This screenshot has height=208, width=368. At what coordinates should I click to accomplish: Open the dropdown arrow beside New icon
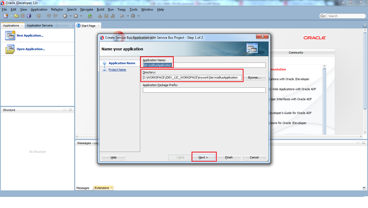tap(11, 16)
